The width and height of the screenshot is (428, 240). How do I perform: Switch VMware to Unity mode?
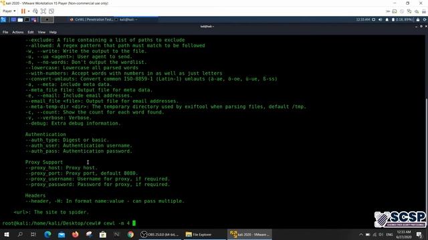[x=51, y=11]
